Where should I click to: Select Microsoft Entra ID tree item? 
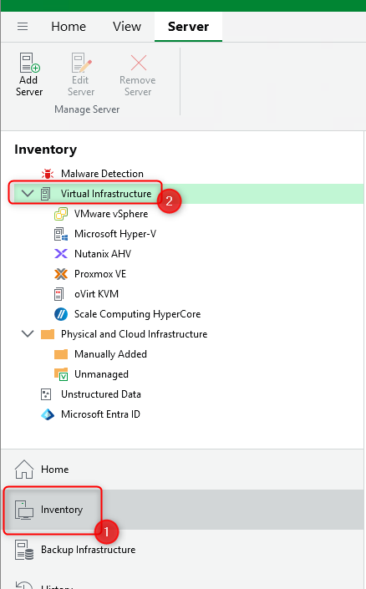pyautogui.click(x=101, y=414)
